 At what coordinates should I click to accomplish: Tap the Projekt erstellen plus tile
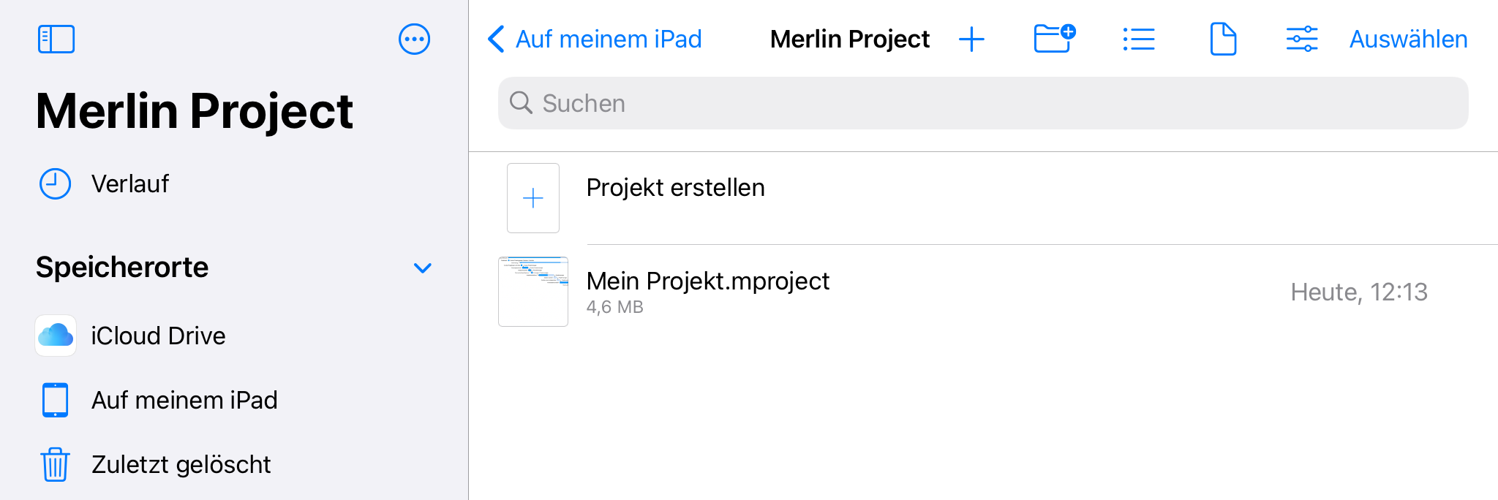533,198
